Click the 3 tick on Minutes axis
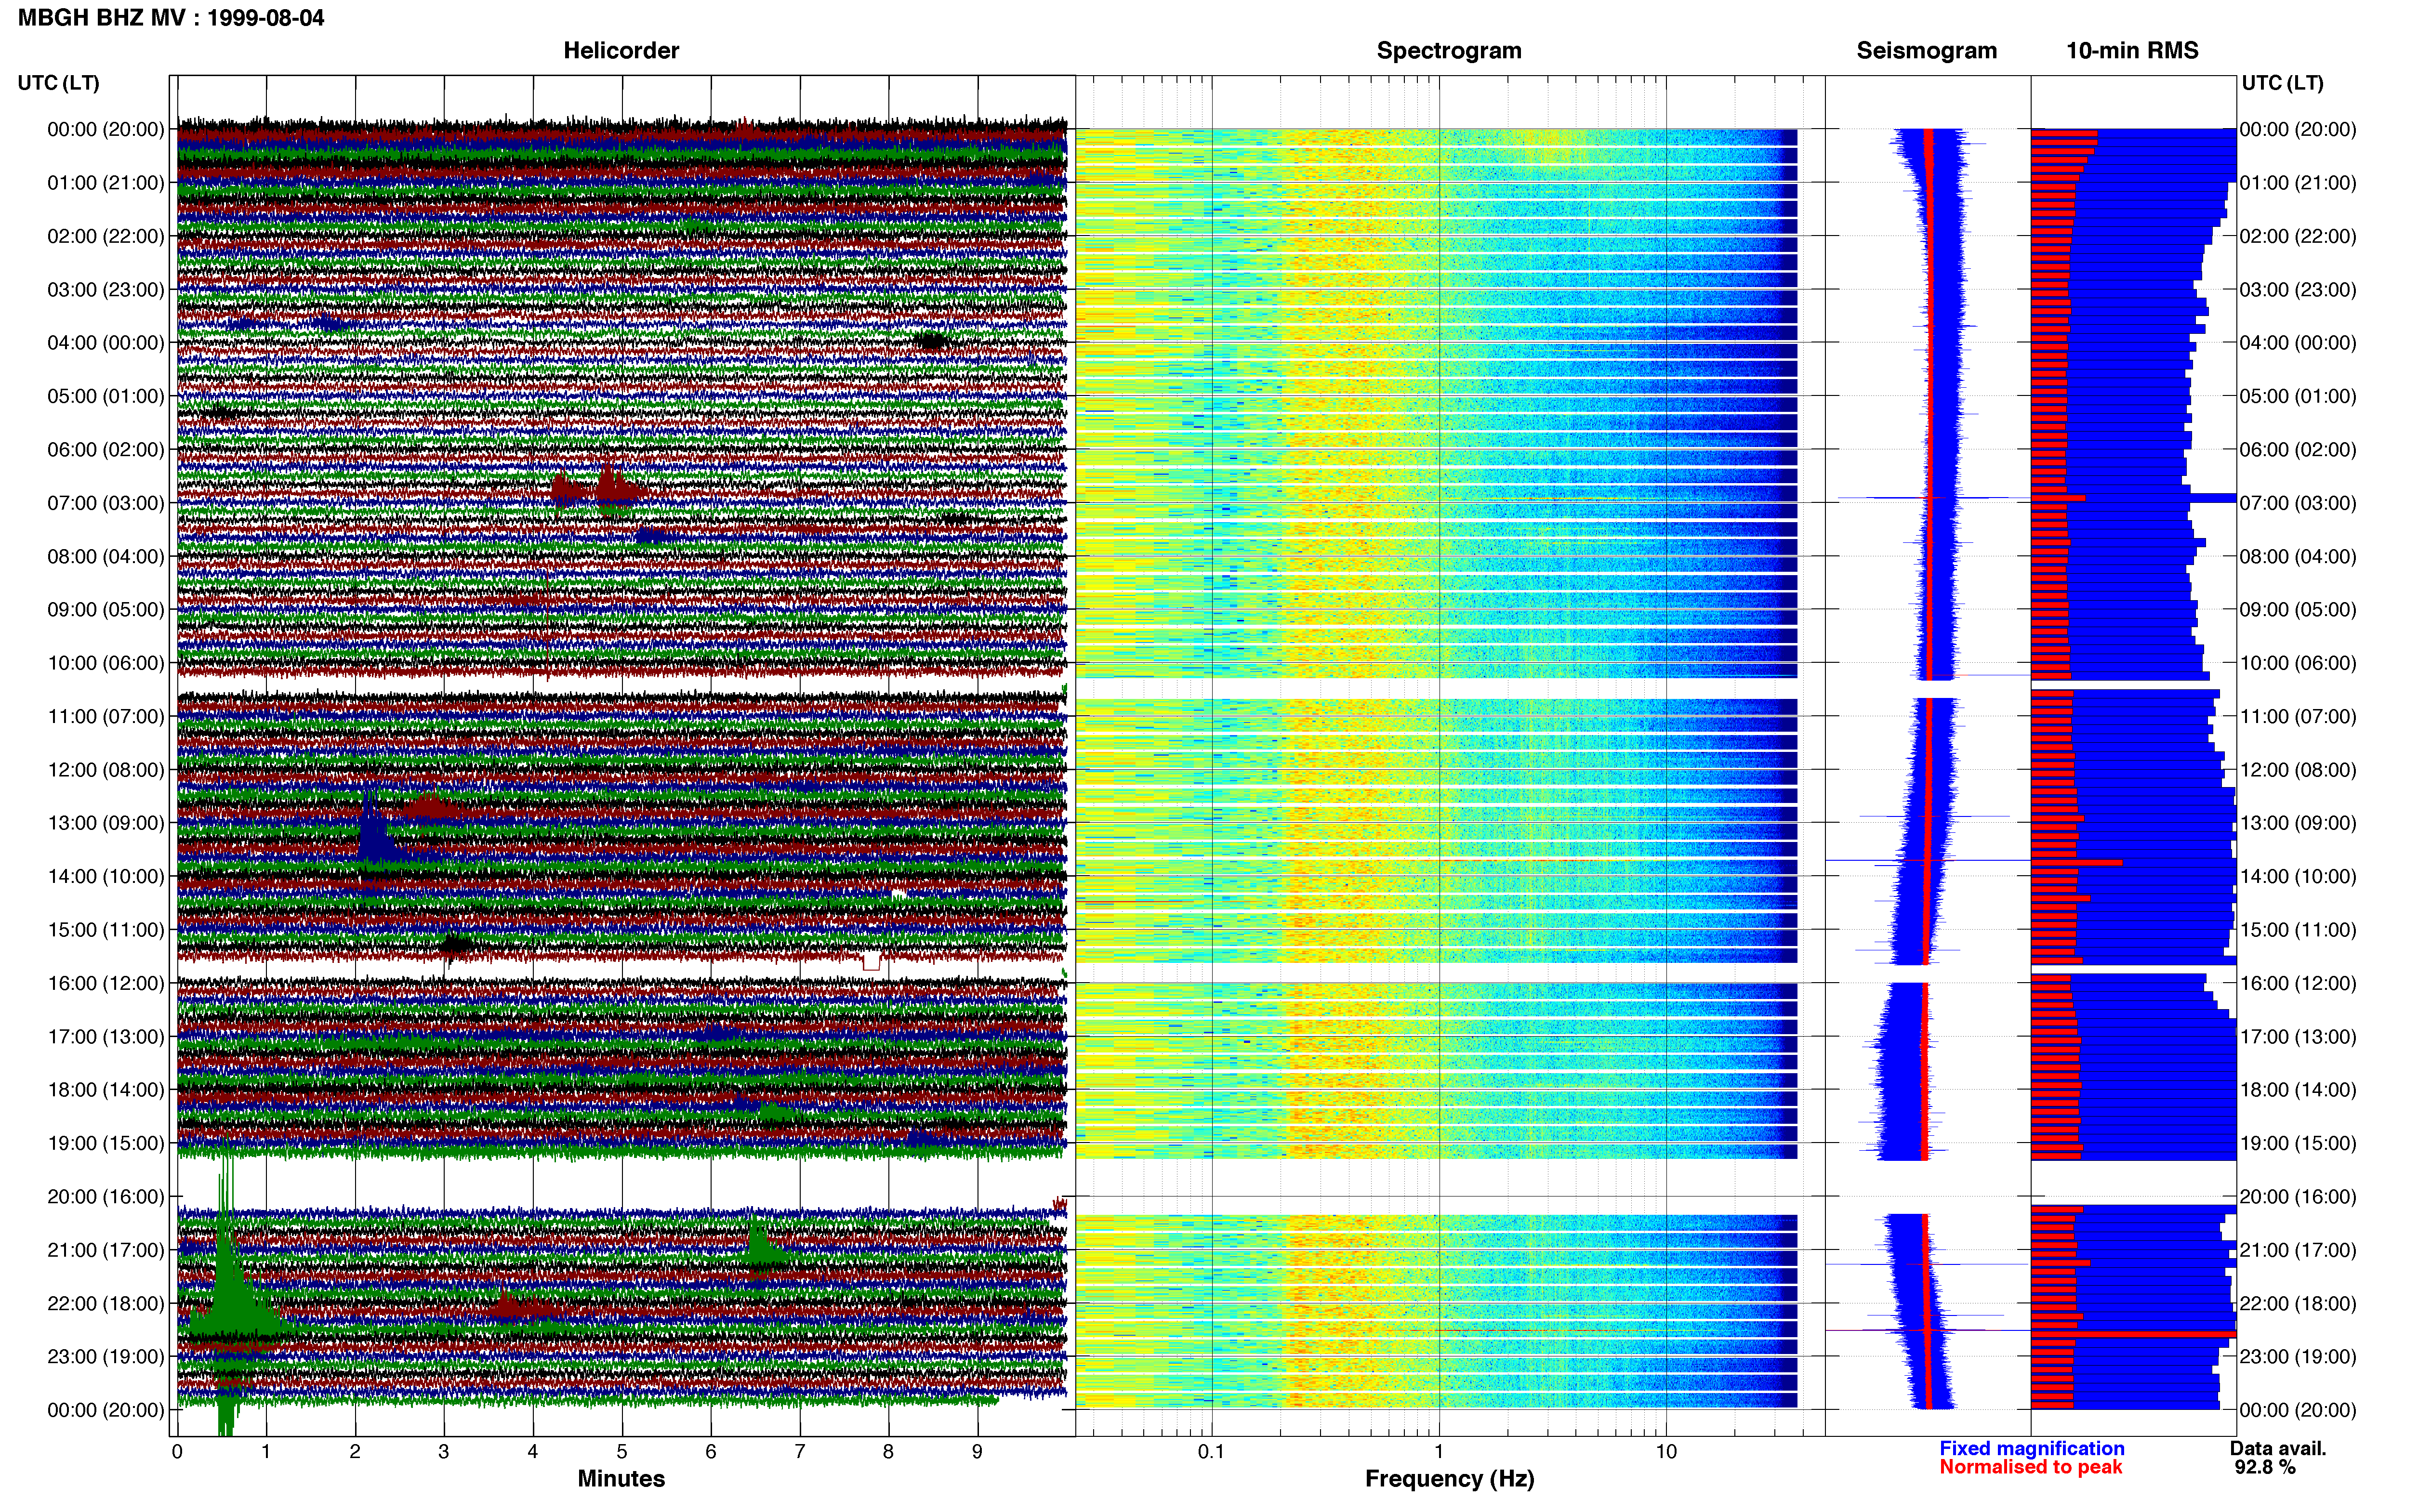The height and width of the screenshot is (1512, 2418). point(444,1451)
